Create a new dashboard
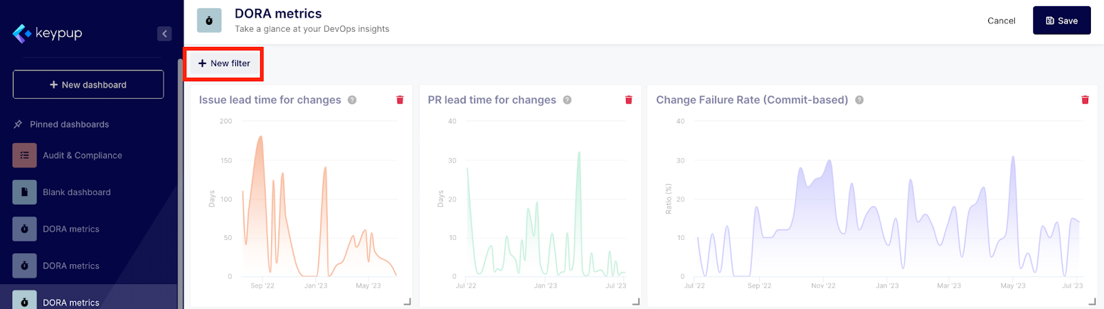The height and width of the screenshot is (309, 1104). 88,85
